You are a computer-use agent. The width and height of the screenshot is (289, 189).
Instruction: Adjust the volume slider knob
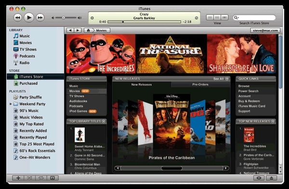click(x=64, y=18)
